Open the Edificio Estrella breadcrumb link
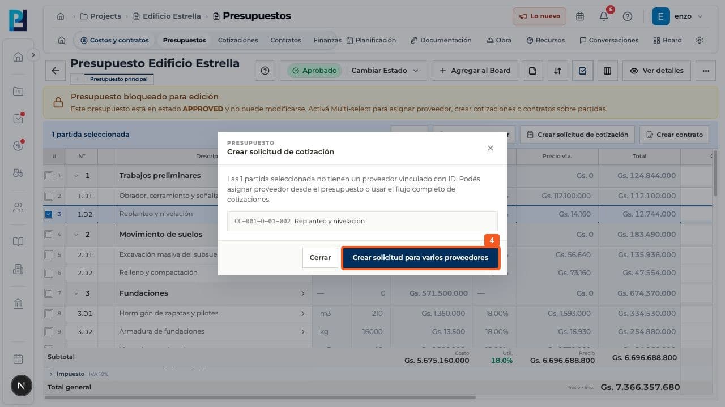 pos(167,16)
